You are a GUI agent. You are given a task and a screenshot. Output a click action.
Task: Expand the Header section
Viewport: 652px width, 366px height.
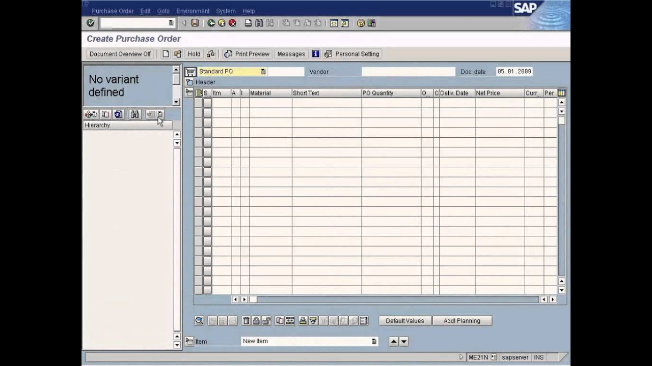tap(189, 82)
